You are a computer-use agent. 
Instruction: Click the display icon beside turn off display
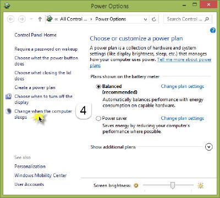coord(8,96)
